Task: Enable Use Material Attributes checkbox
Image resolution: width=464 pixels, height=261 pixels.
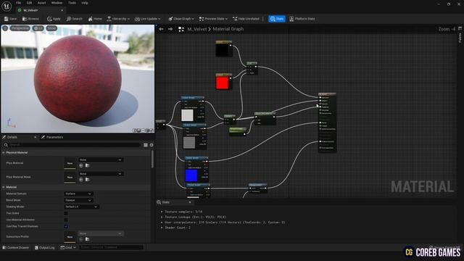Action: (x=66, y=220)
